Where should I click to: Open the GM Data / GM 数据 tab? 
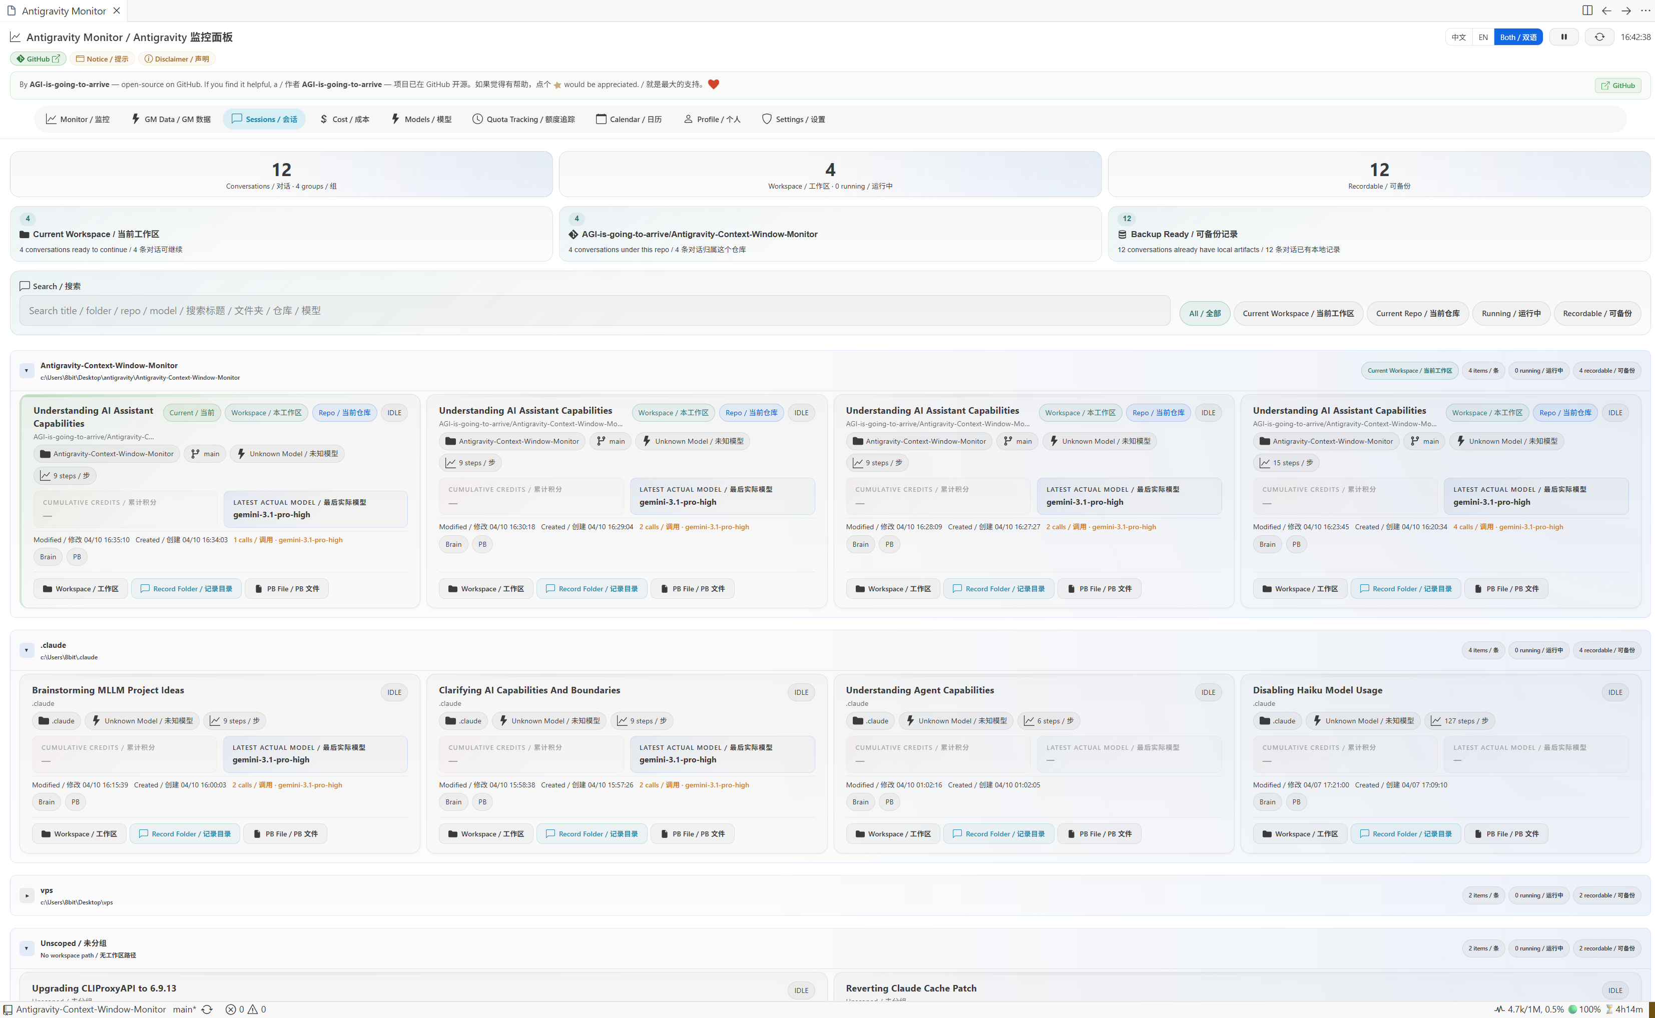click(x=171, y=119)
